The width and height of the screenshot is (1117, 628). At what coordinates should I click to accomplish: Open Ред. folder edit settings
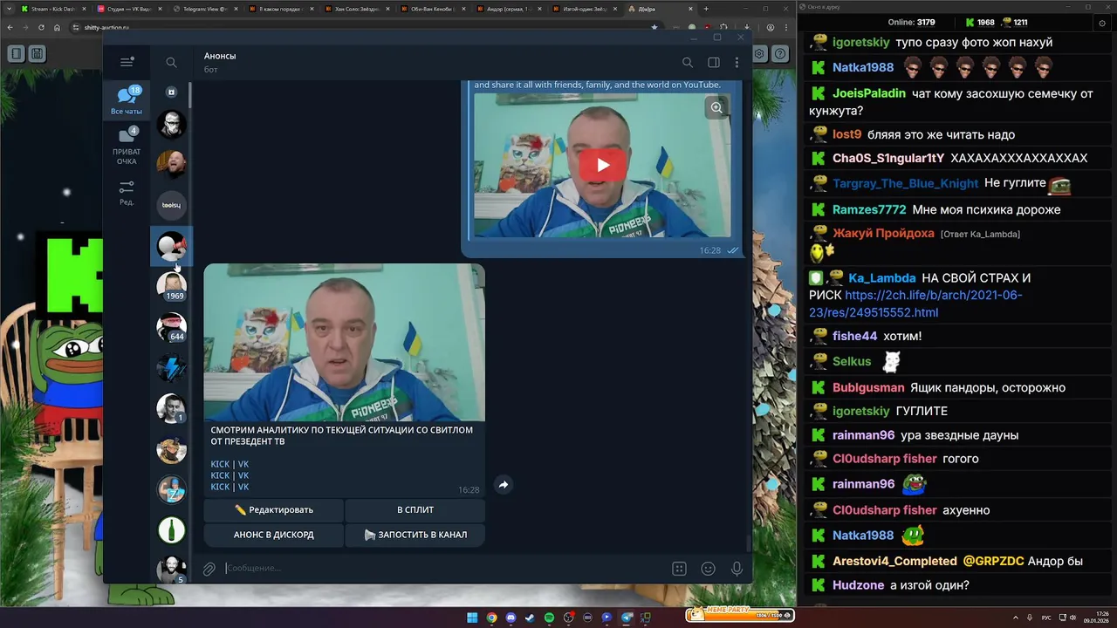pos(127,192)
